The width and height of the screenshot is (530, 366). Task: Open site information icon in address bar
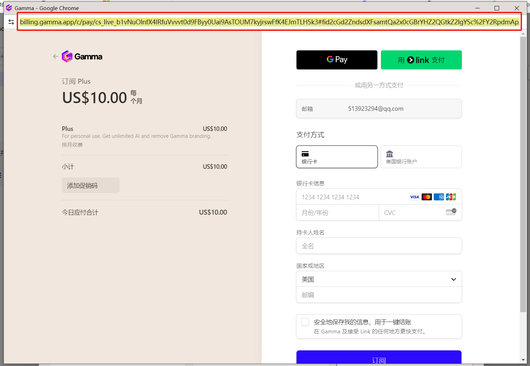pos(11,22)
